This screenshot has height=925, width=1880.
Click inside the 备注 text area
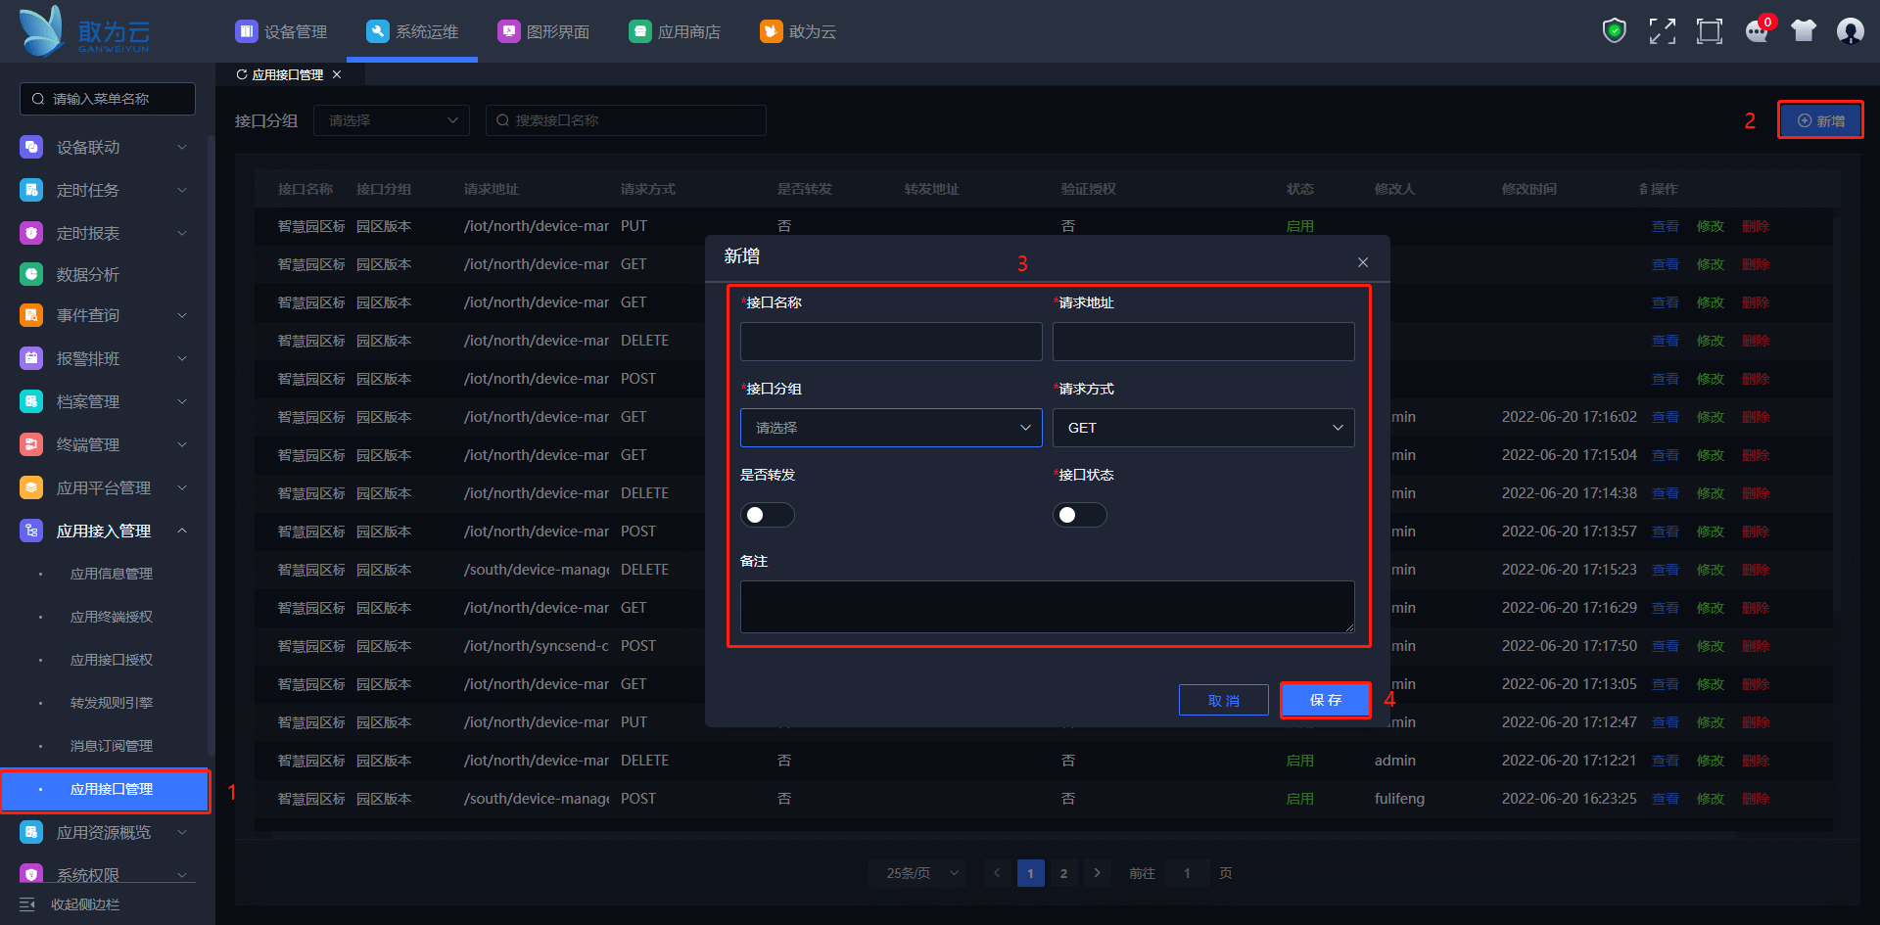tap(1047, 606)
